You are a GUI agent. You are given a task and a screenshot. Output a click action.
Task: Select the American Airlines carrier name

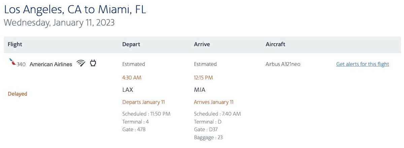[x=51, y=64]
